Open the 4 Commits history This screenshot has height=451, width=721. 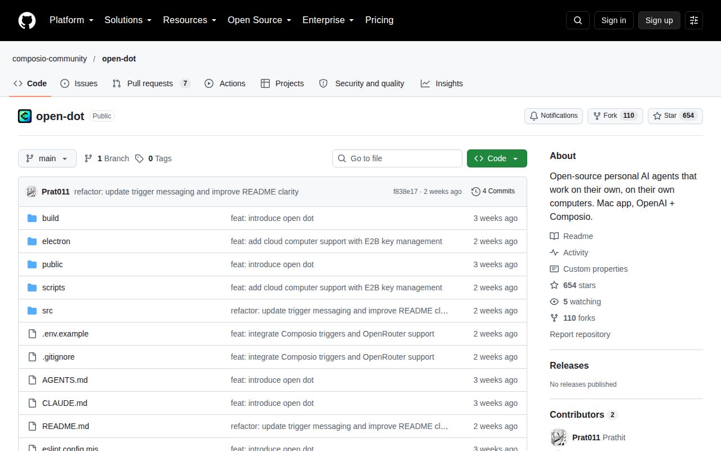point(493,191)
